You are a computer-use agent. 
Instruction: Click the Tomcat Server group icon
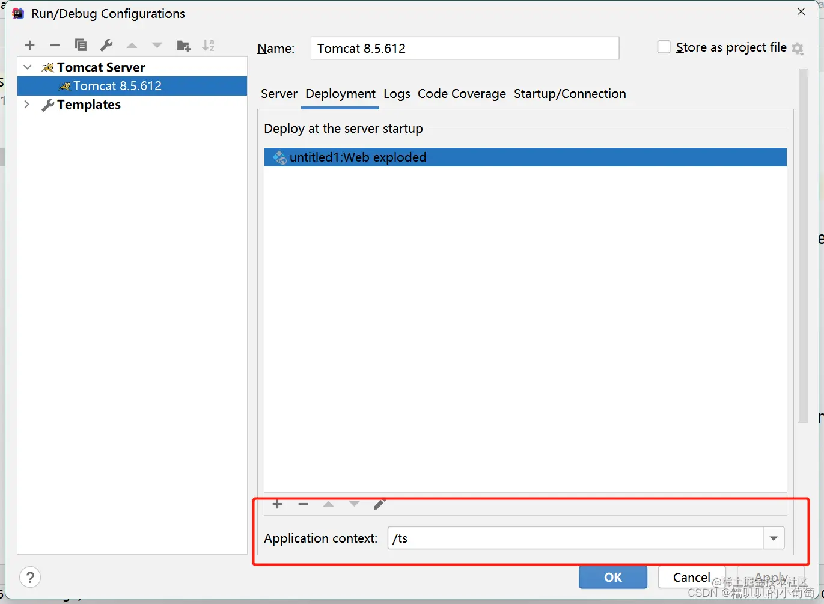pyautogui.click(x=47, y=67)
